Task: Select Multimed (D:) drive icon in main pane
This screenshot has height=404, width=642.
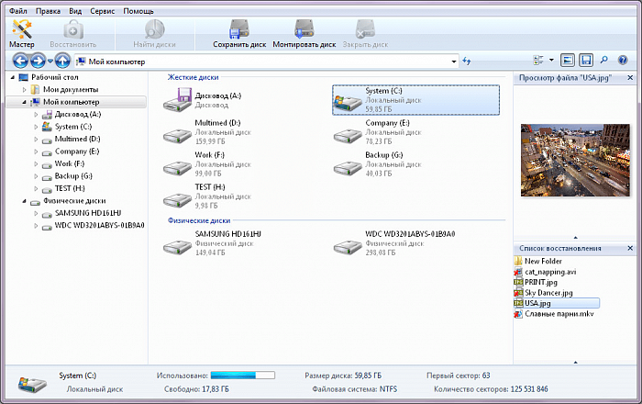Action: tap(178, 136)
